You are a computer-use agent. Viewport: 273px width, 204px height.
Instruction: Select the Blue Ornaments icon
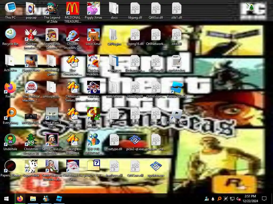click(73, 61)
